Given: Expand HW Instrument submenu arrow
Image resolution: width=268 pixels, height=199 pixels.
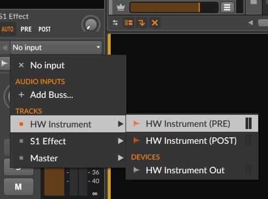Looking at the screenshot, I should coord(121,124).
